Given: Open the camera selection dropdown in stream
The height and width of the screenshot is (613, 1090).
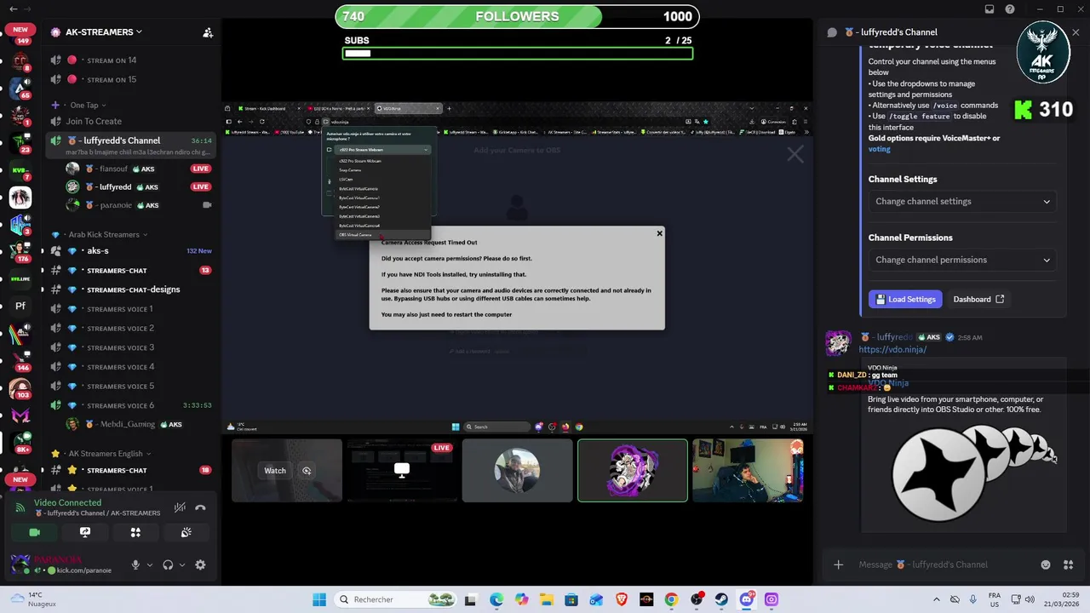Looking at the screenshot, I should [x=383, y=150].
